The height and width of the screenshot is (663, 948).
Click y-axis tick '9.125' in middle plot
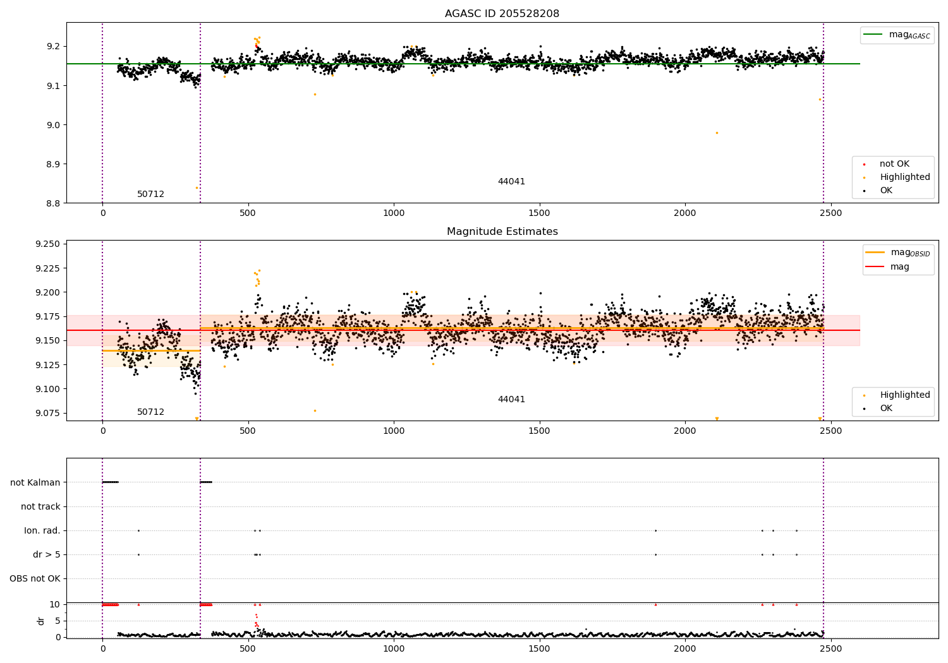[49, 365]
